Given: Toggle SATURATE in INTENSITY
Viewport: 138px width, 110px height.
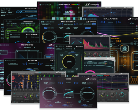Looking at the screenshot, I should pyautogui.click(x=88, y=28).
